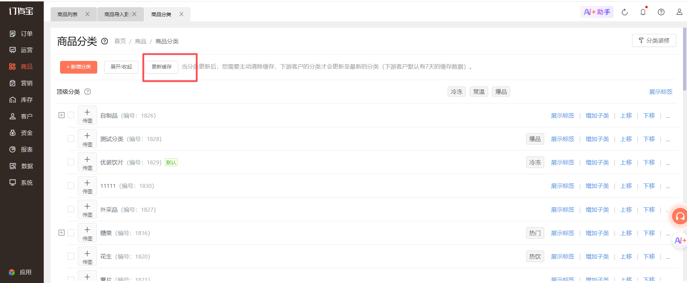Viewport: 687px width, 283px height.
Task: Open the more options menu for 测试分类
Action: pyautogui.click(x=668, y=139)
